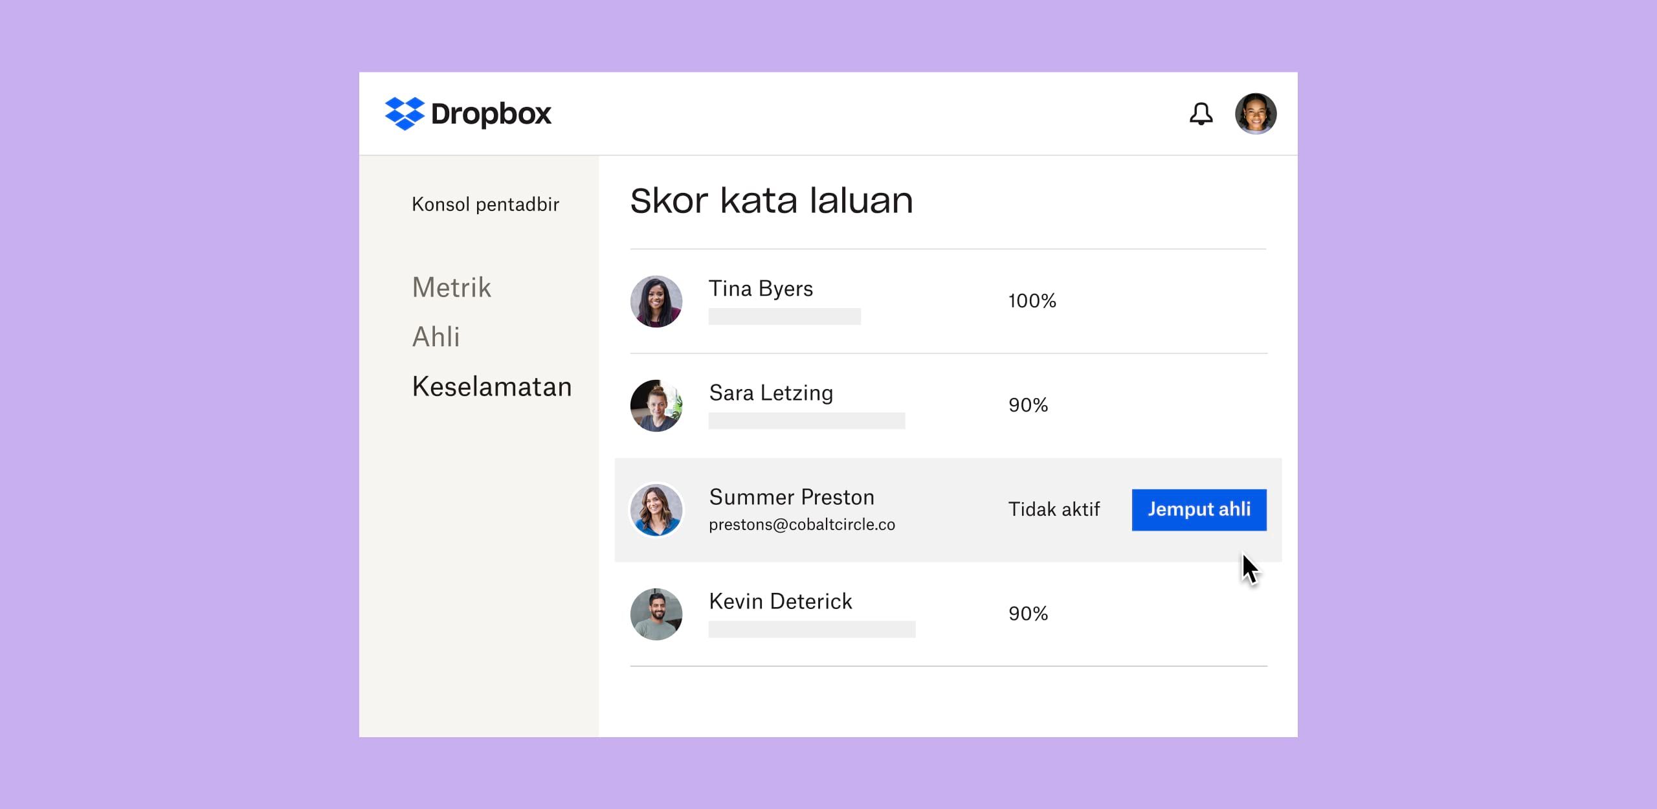Click Kevin Deterick's profile photo

pyautogui.click(x=656, y=614)
